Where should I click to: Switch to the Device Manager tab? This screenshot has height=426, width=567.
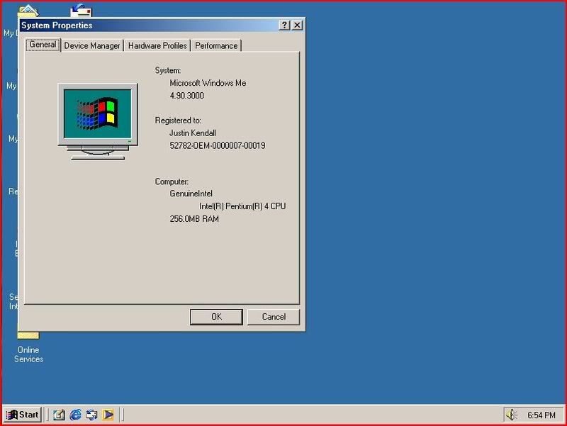tap(91, 45)
